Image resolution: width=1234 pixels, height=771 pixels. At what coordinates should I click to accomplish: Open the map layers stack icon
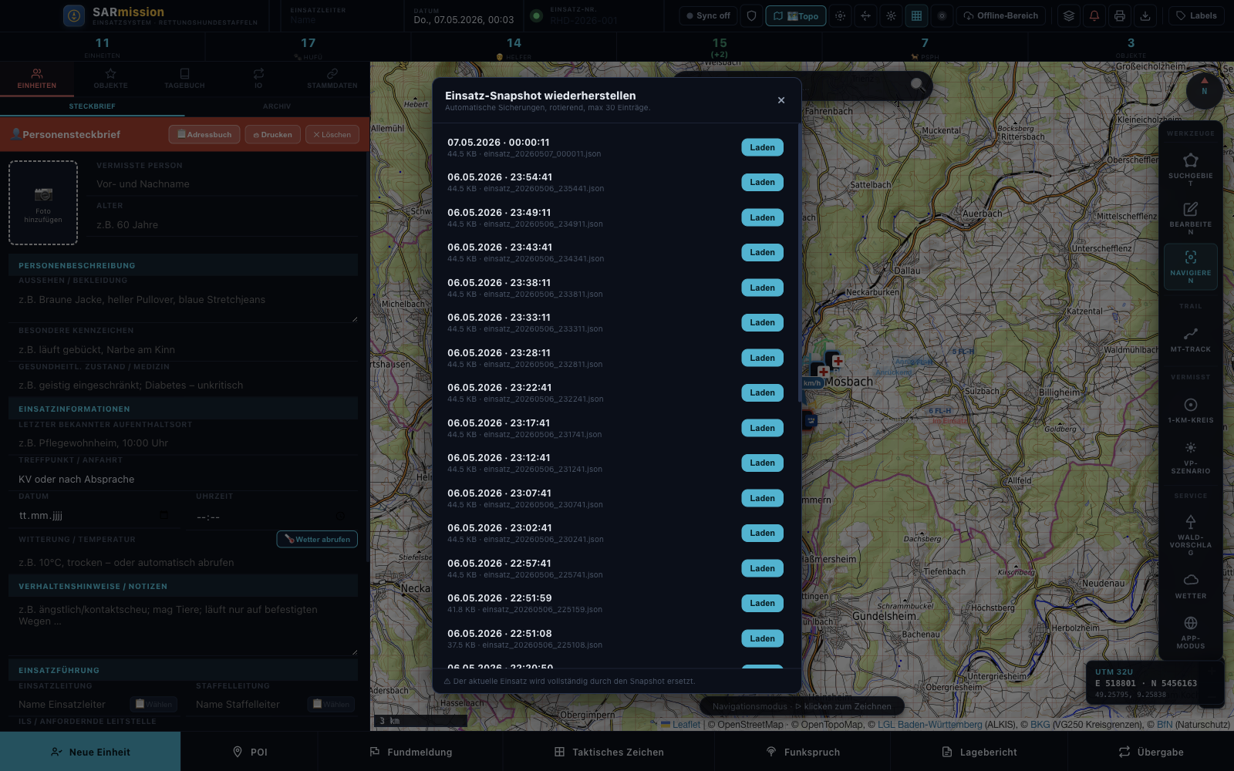tap(1068, 15)
